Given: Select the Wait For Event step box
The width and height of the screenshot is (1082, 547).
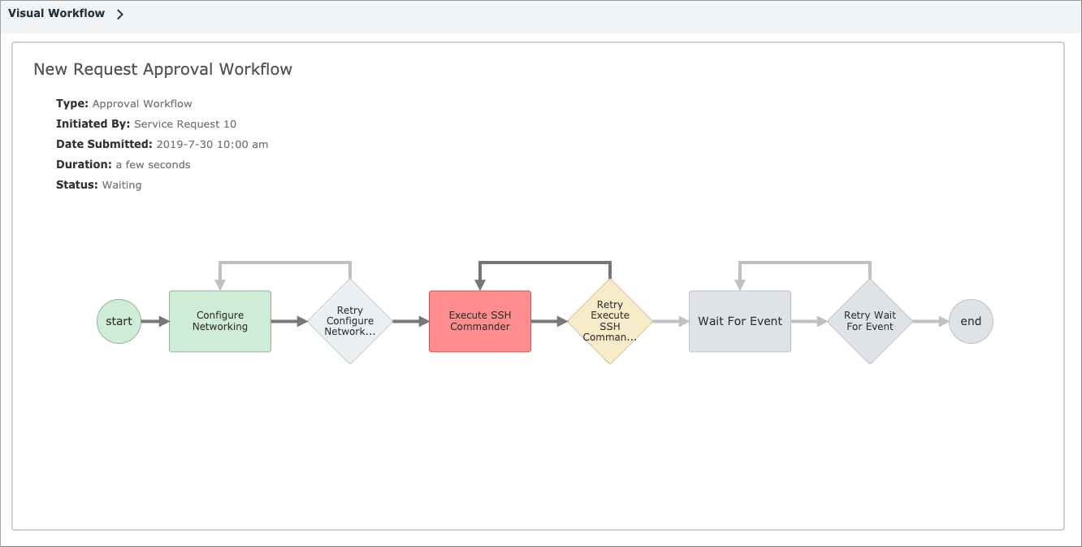Looking at the screenshot, I should coord(740,321).
